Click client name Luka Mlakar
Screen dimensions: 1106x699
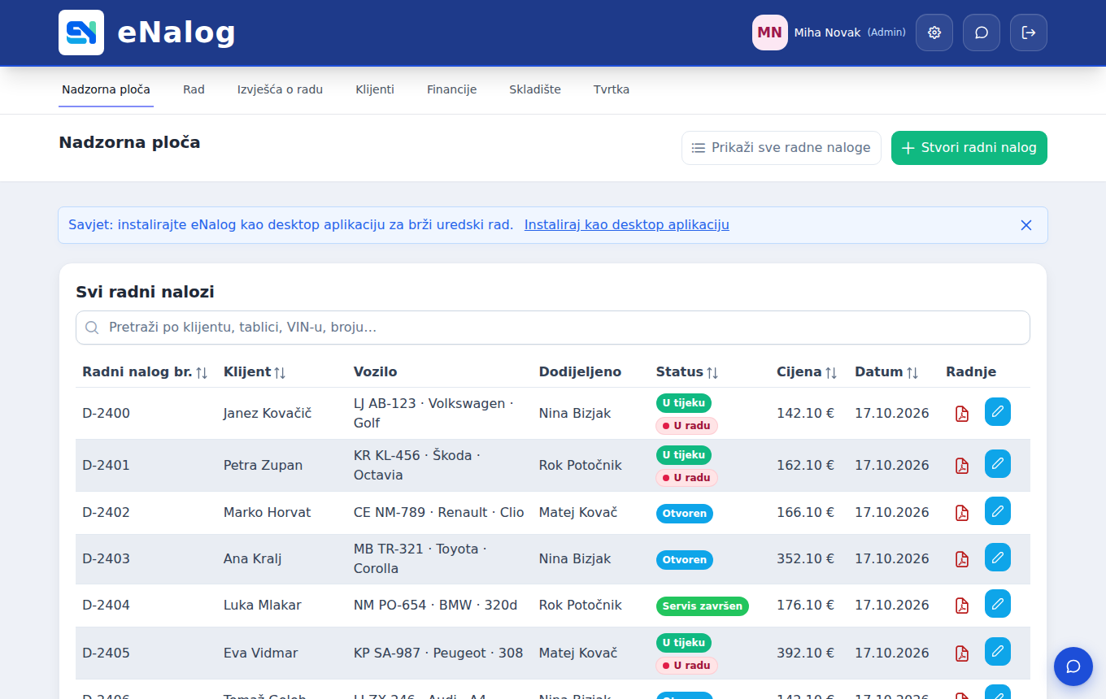tap(263, 605)
